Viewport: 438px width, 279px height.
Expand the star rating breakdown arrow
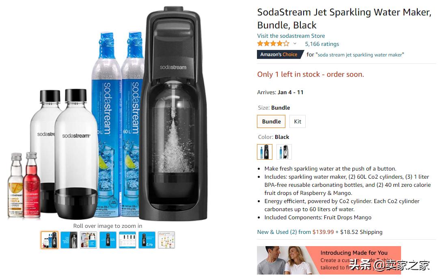295,44
